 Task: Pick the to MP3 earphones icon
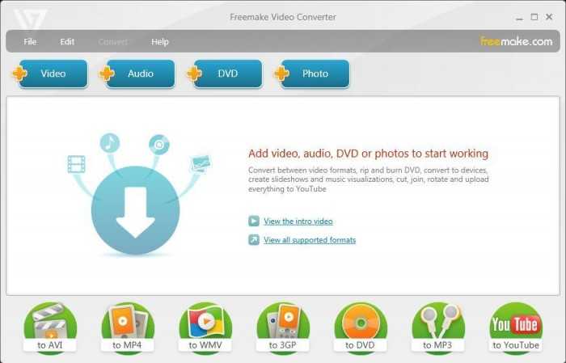coord(438,327)
